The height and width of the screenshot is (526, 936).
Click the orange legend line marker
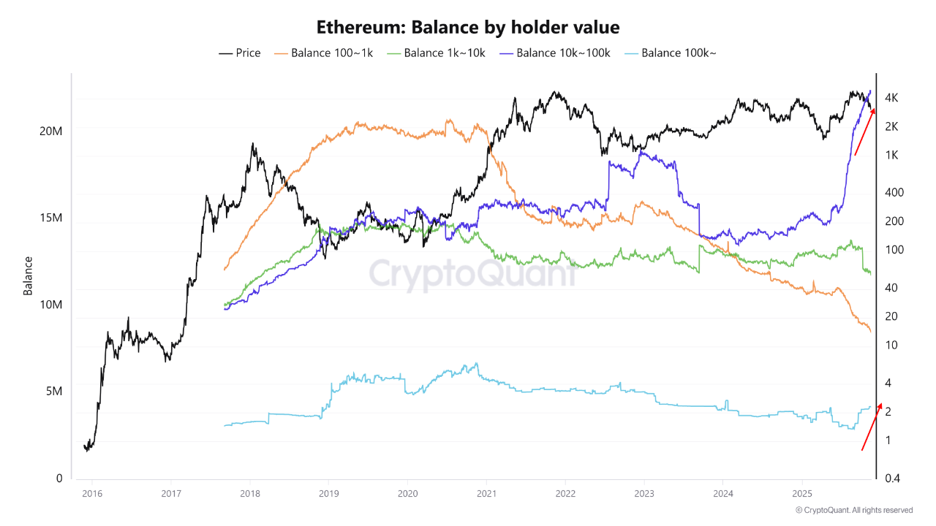click(x=280, y=53)
